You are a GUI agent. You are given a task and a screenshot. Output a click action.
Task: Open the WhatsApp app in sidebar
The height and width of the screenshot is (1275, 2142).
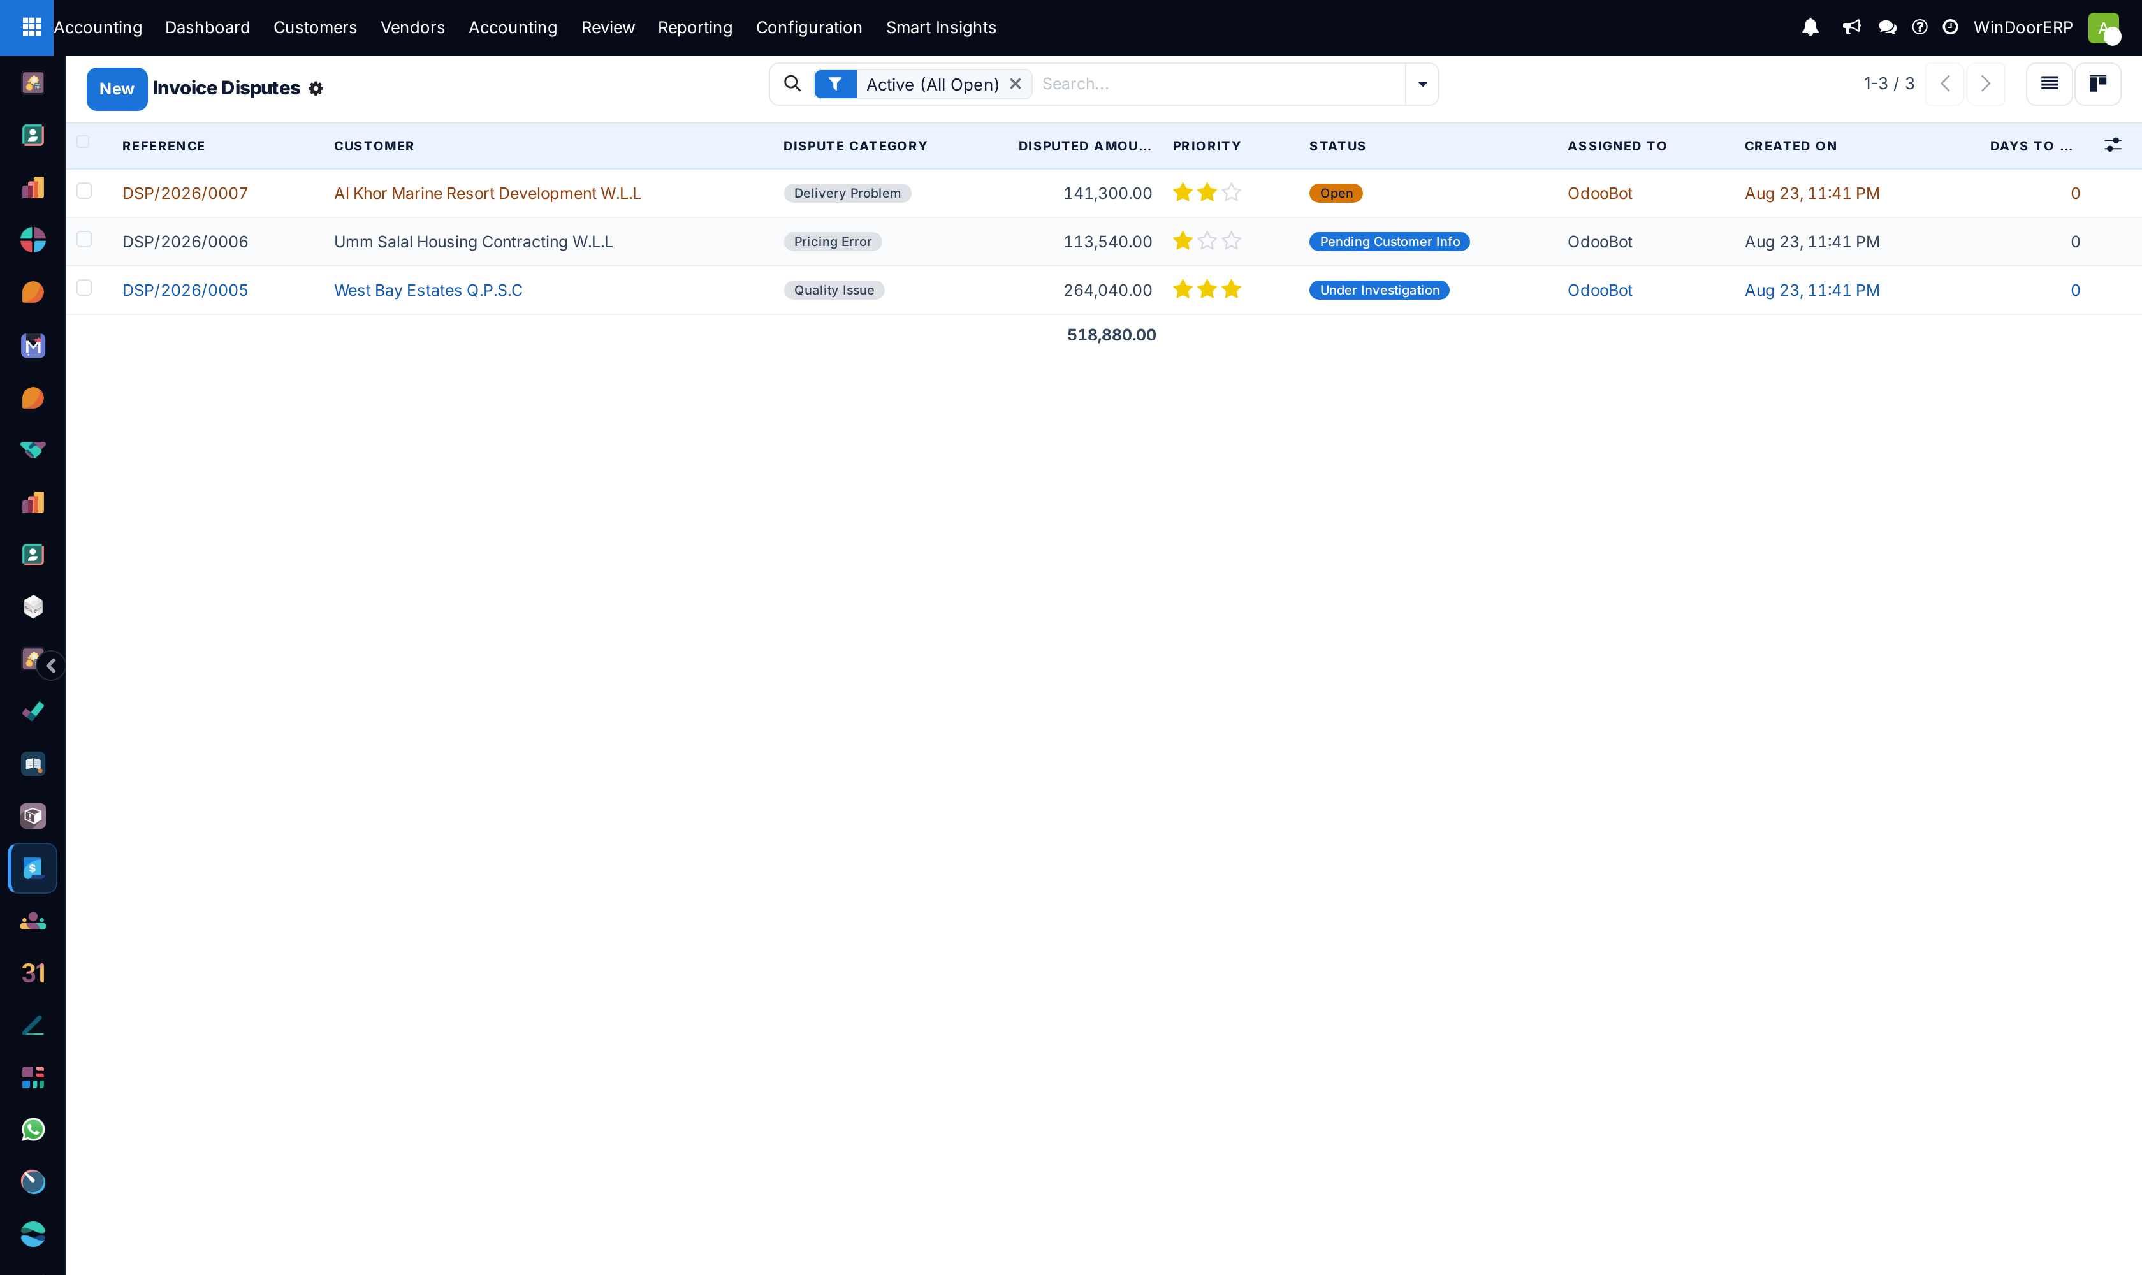(33, 1130)
